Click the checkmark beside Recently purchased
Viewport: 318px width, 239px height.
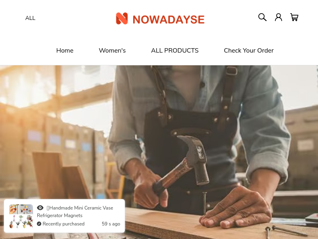click(39, 224)
